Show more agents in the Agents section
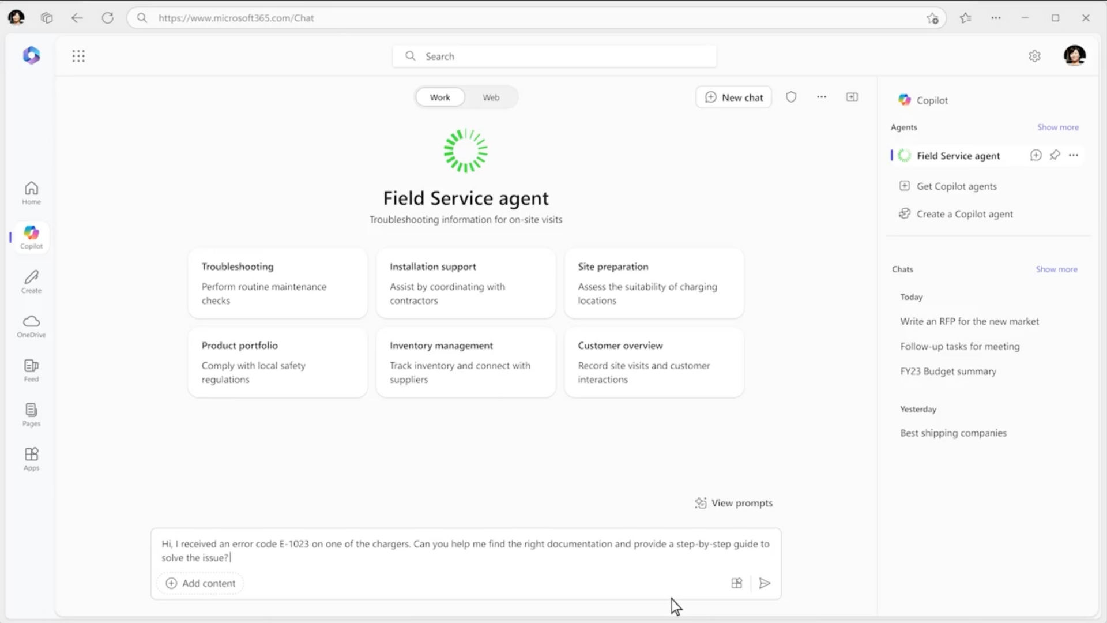This screenshot has height=623, width=1107. coord(1057,127)
